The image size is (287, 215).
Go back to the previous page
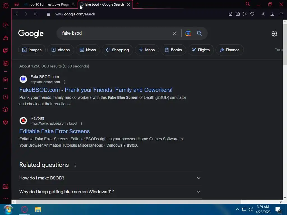click(x=17, y=14)
